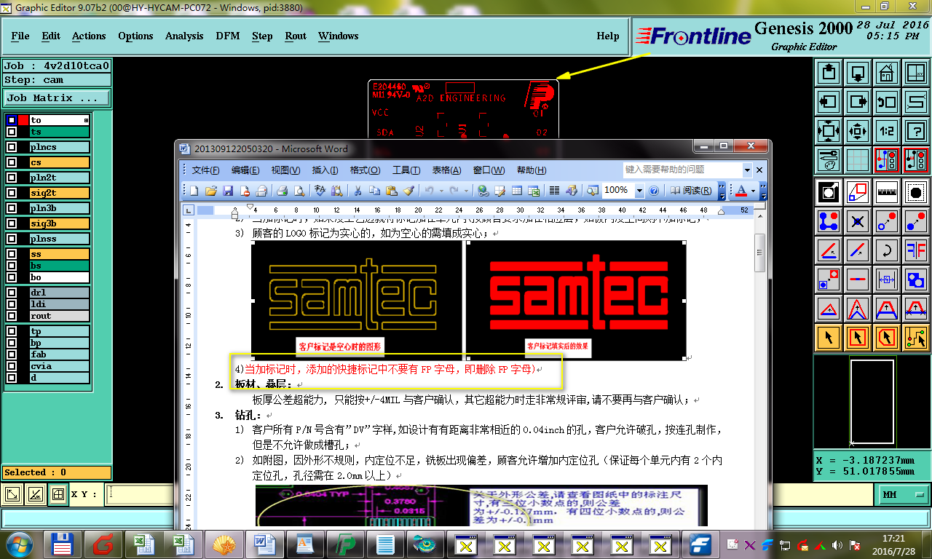This screenshot has height=559, width=932.
Task: Click the home view icon in Genesis
Action: (x=886, y=73)
